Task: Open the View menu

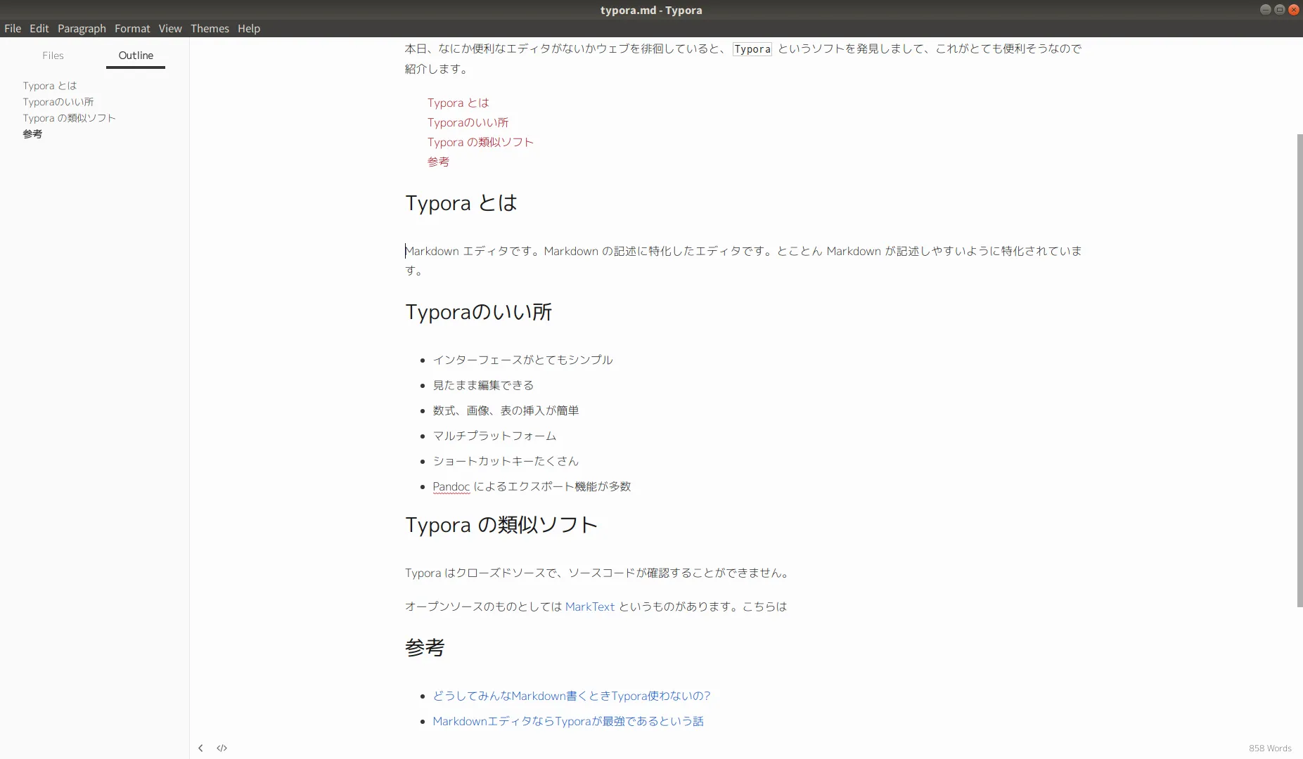Action: coord(170,28)
